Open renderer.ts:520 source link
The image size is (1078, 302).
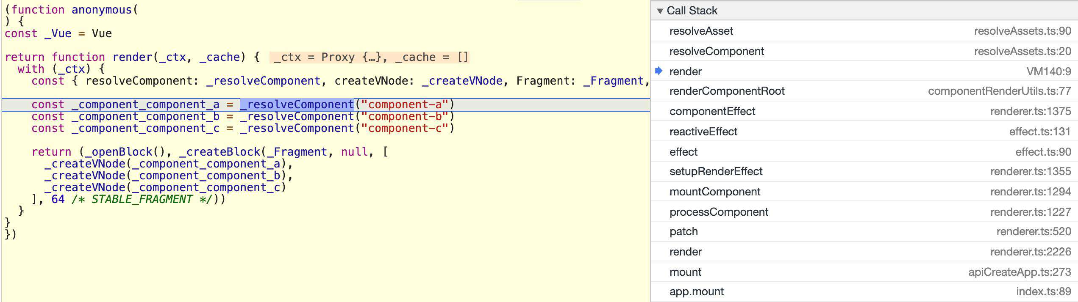coord(1034,231)
